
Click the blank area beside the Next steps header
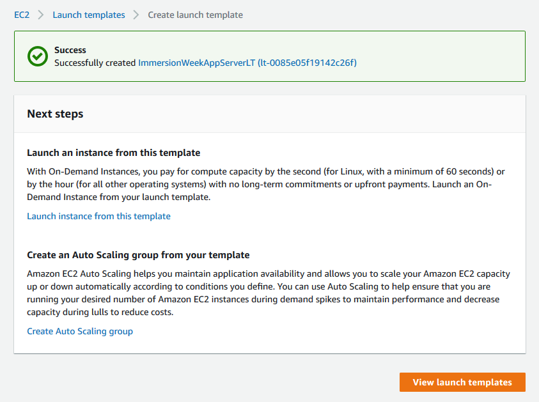pyautogui.click(x=302, y=114)
